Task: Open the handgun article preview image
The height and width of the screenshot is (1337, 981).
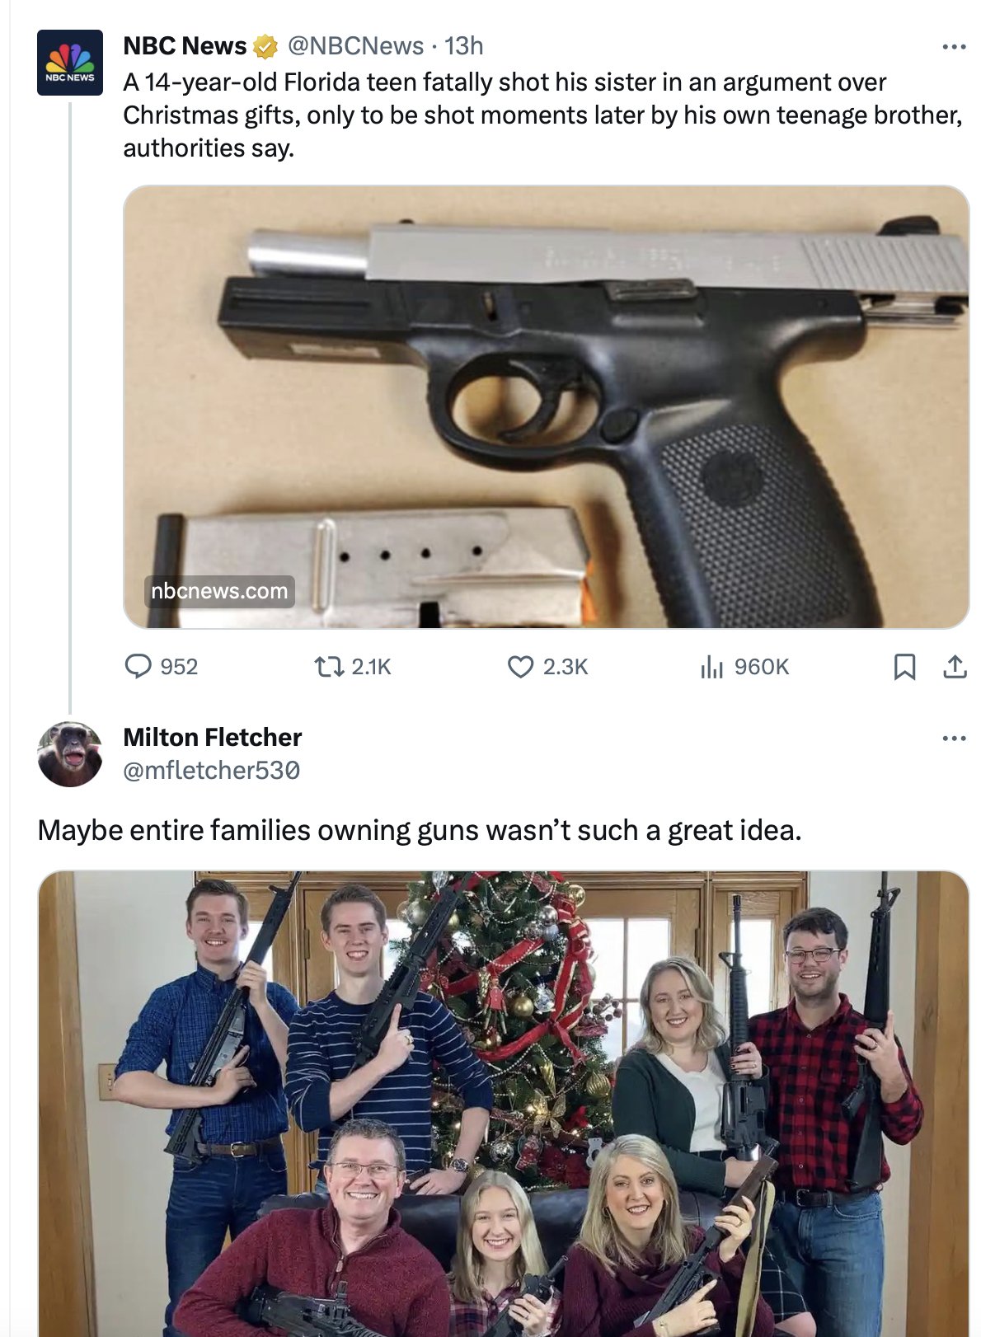Action: coord(546,406)
